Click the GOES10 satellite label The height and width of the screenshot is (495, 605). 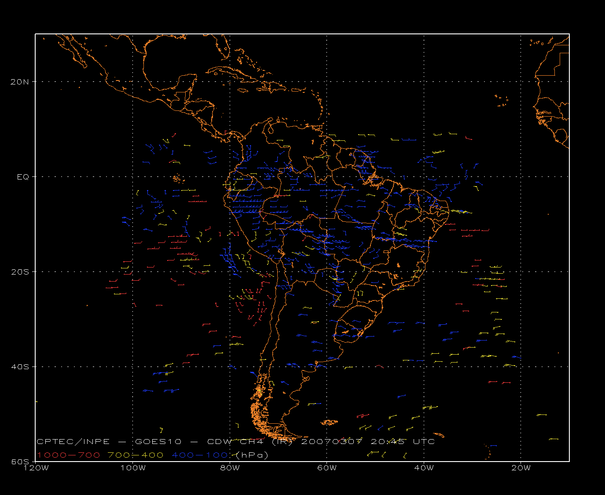[158, 442]
